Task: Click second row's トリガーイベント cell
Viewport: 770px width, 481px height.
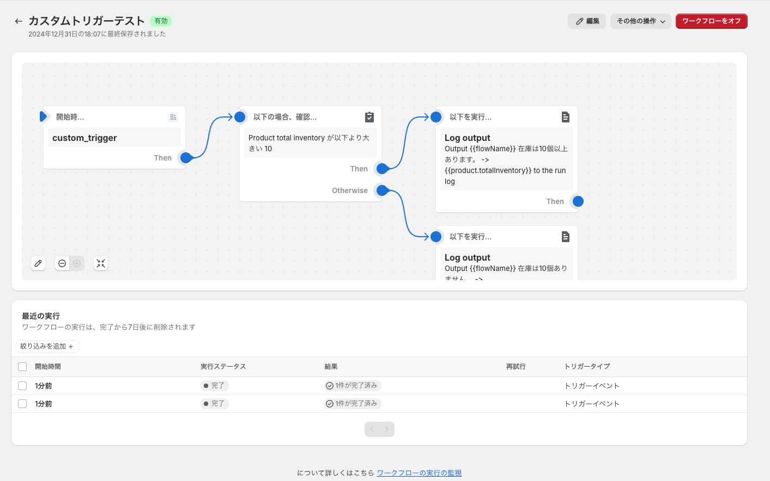Action: [x=592, y=404]
